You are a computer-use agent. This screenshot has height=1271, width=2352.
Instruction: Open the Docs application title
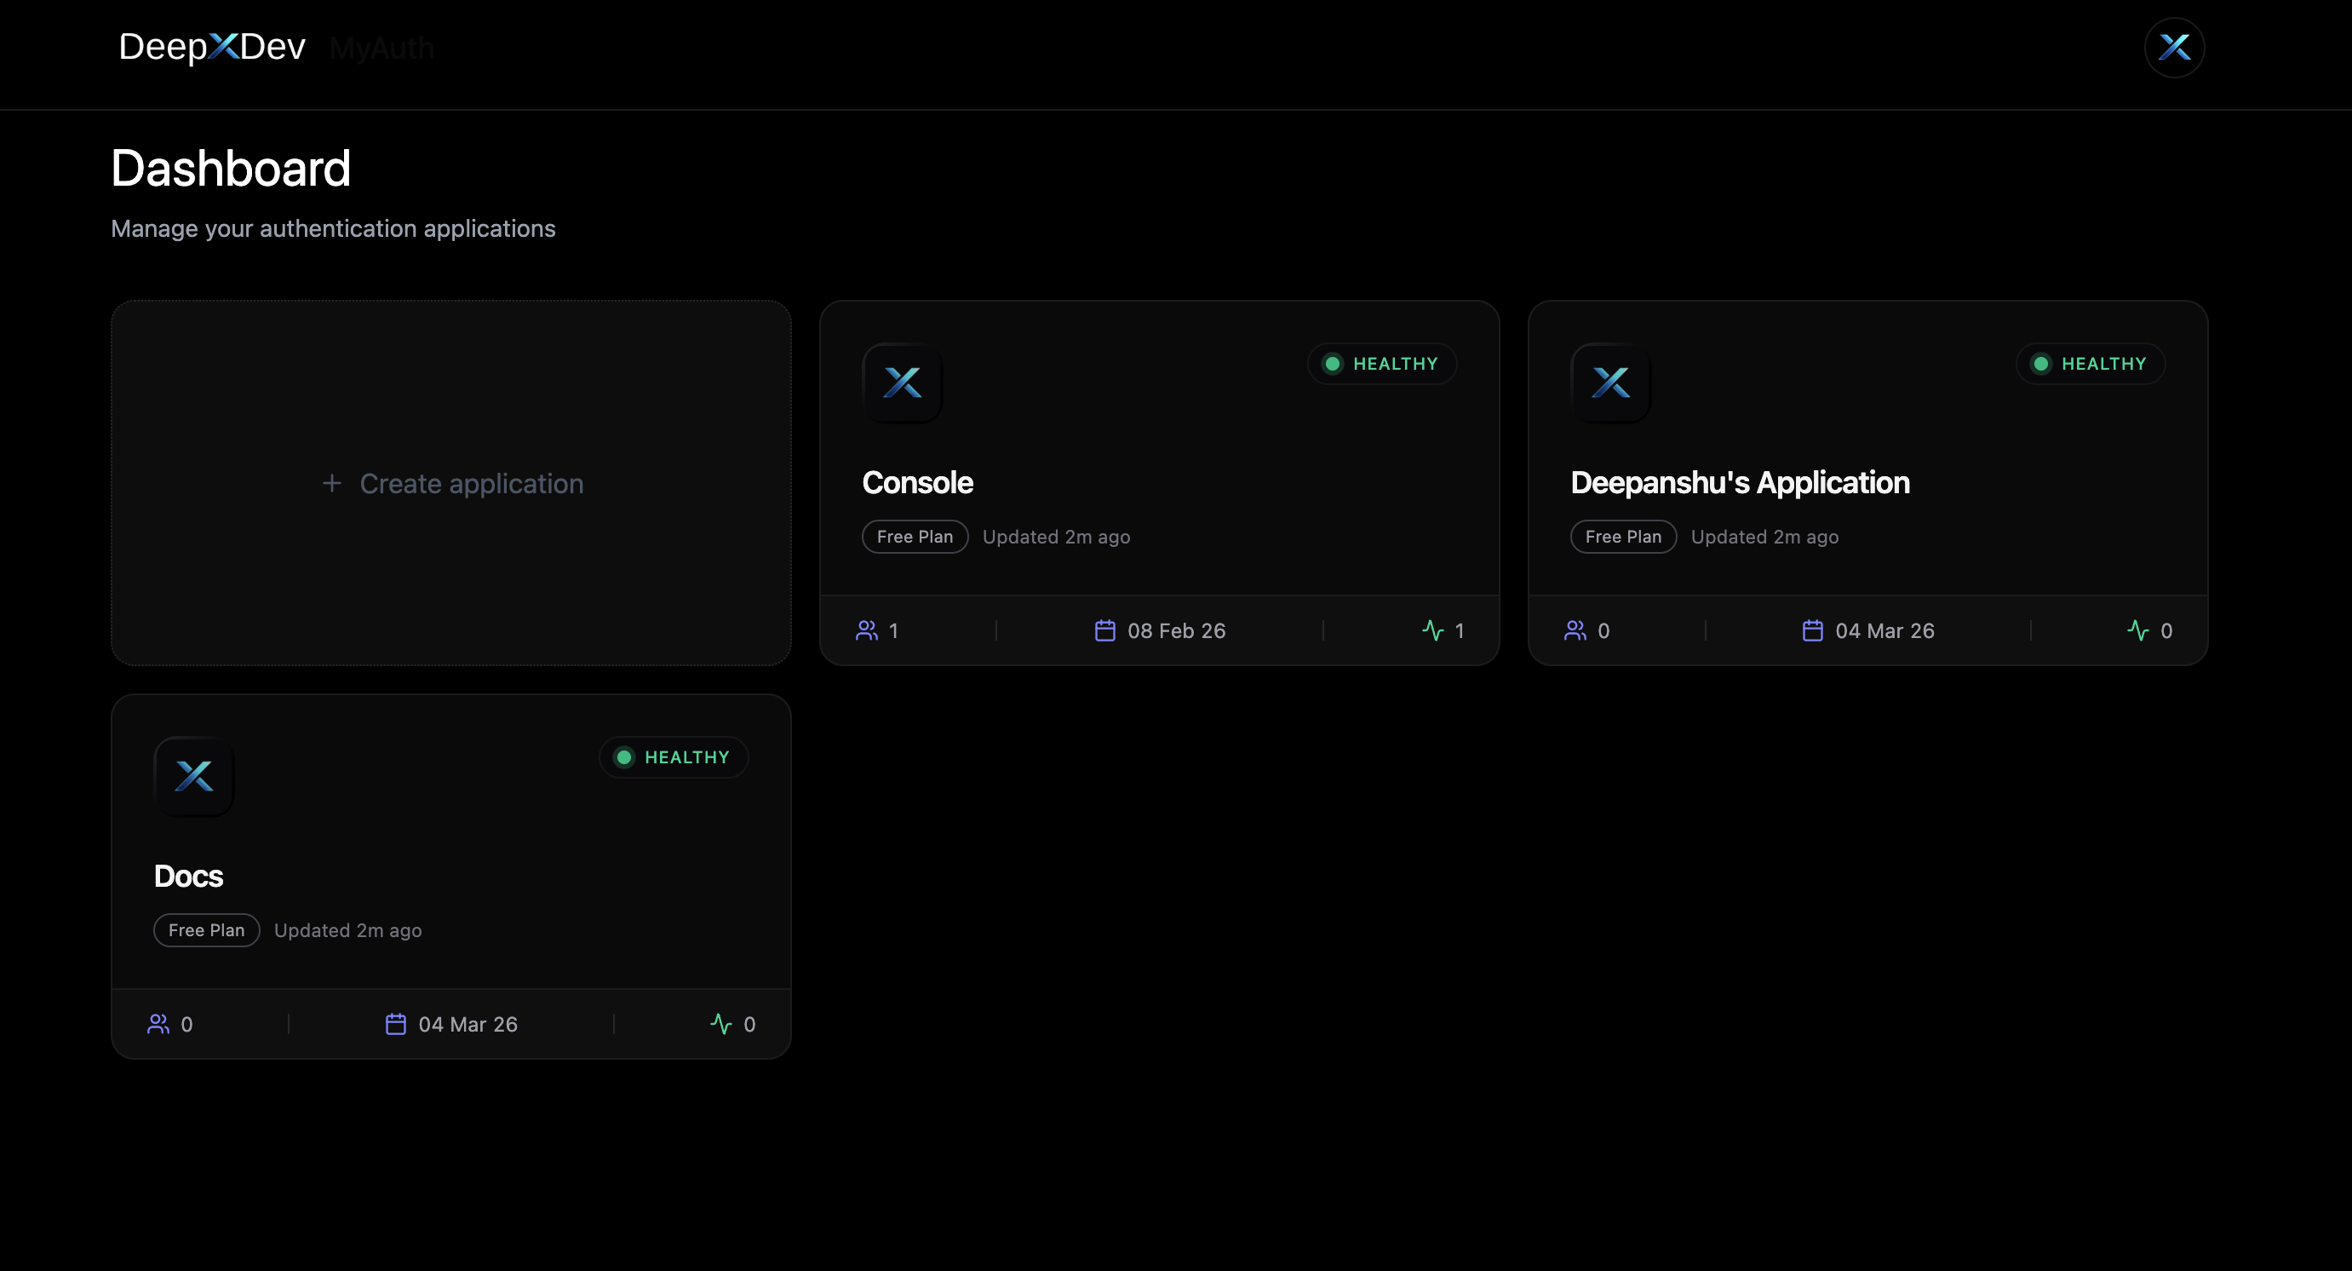[188, 876]
